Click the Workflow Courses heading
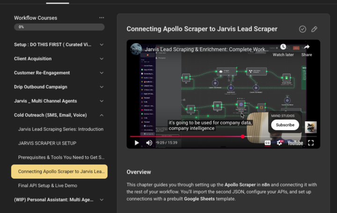Screen dimensions: 337x213 [36, 18]
